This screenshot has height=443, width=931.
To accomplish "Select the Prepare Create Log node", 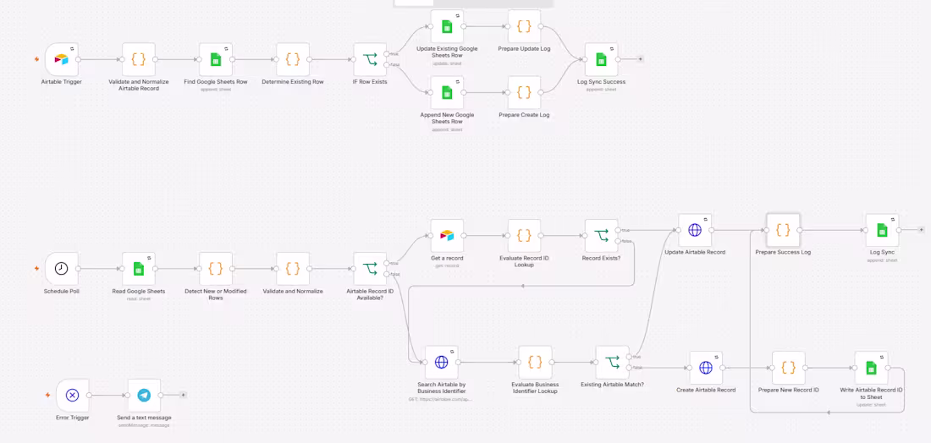I will pyautogui.click(x=524, y=92).
